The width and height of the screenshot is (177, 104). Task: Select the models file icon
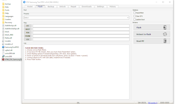tap(3, 41)
